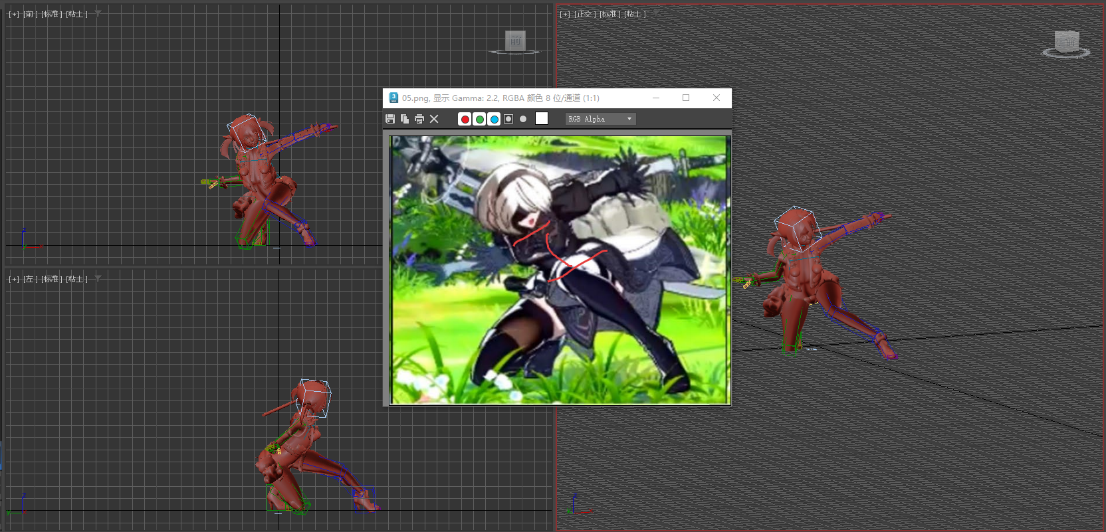The height and width of the screenshot is (532, 1106).
Task: Click the Copy Image icon in frame buffer
Action: tap(405, 119)
